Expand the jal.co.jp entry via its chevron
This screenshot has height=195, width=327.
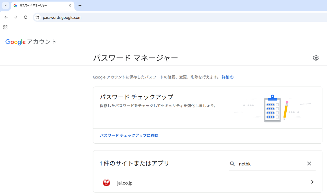(x=312, y=182)
